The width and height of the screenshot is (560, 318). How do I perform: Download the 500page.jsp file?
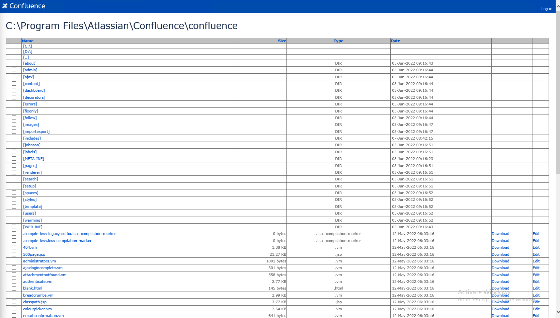pyautogui.click(x=500, y=254)
